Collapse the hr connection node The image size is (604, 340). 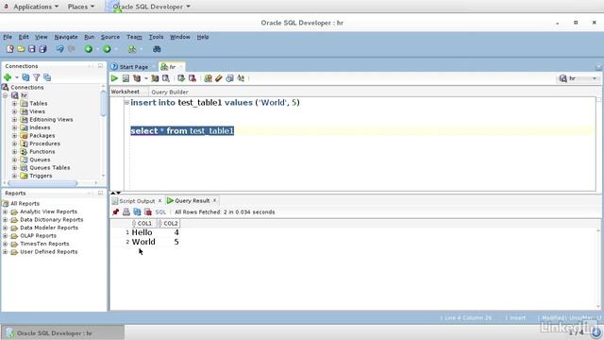pos(5,95)
